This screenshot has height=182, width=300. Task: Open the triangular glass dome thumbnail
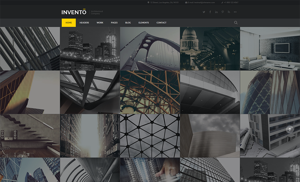(x=150, y=136)
